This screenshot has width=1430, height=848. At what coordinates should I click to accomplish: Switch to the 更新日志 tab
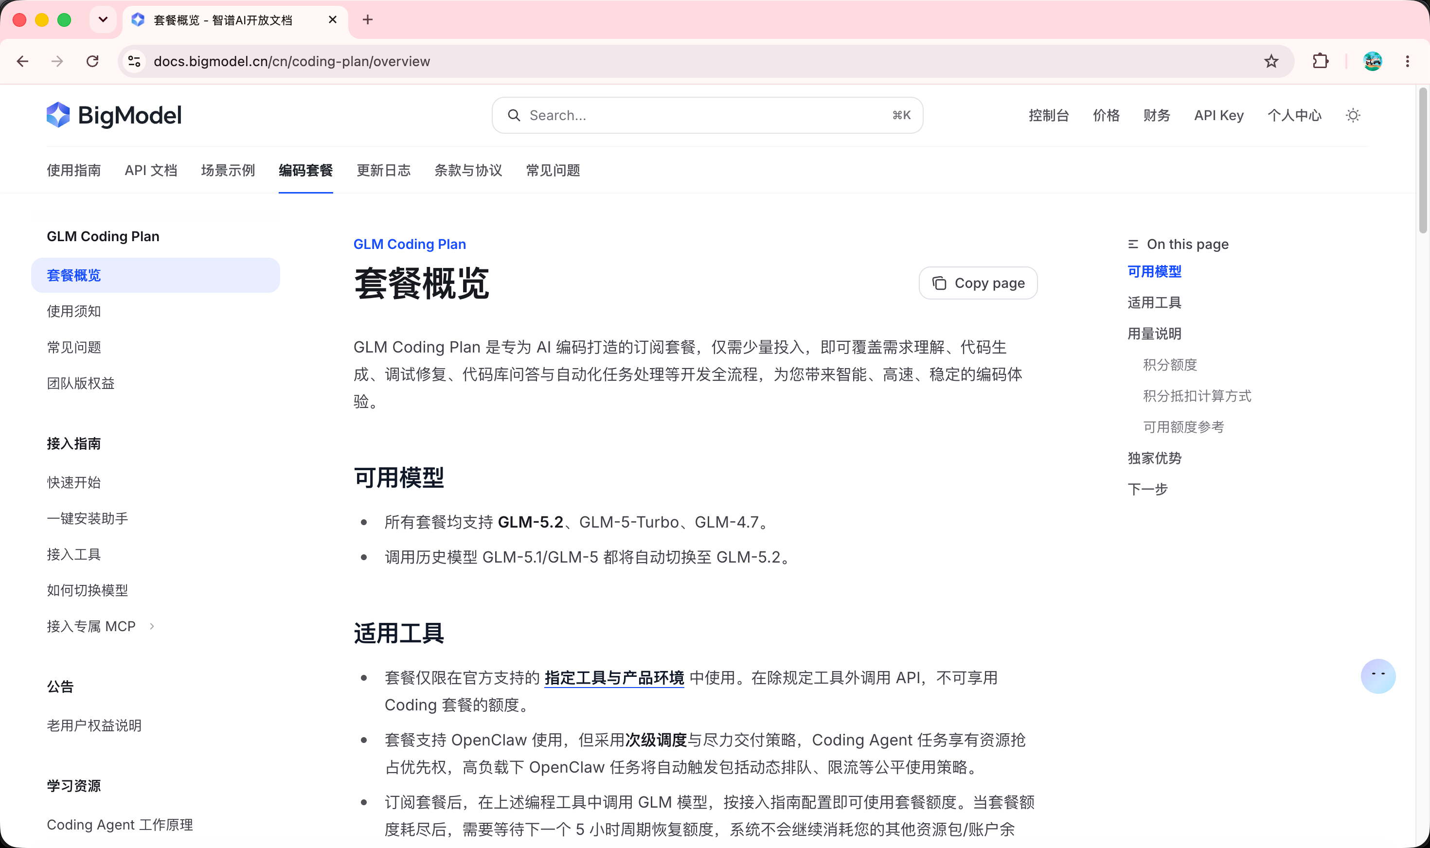coord(383,170)
